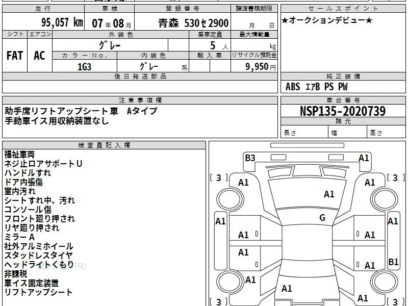Viewport: 408px width, 306px height.
Task: Select the inspector note 非課税
Action: pos(16,274)
